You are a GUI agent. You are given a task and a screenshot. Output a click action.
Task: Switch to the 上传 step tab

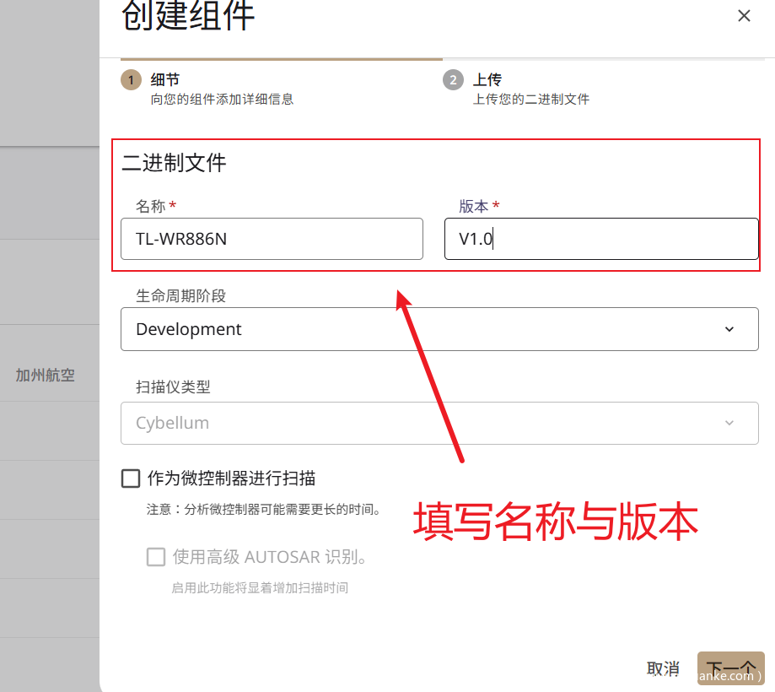coord(487,80)
